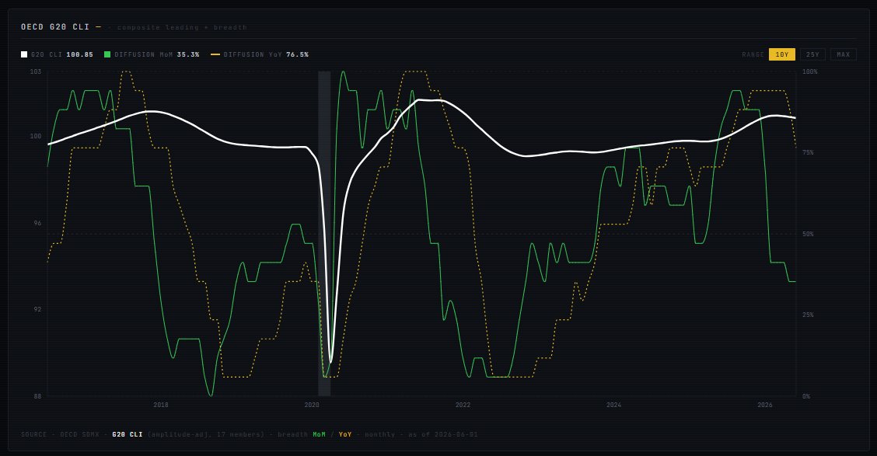877x456 pixels.
Task: Select the 10Y range button
Action: pos(782,54)
